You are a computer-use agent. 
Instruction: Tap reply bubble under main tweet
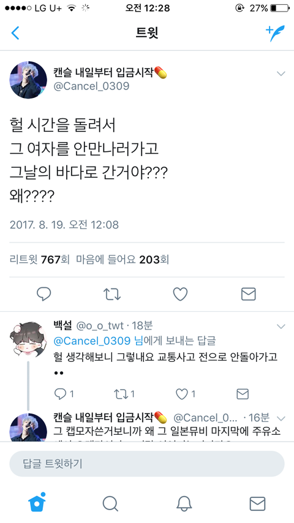pos(43,294)
